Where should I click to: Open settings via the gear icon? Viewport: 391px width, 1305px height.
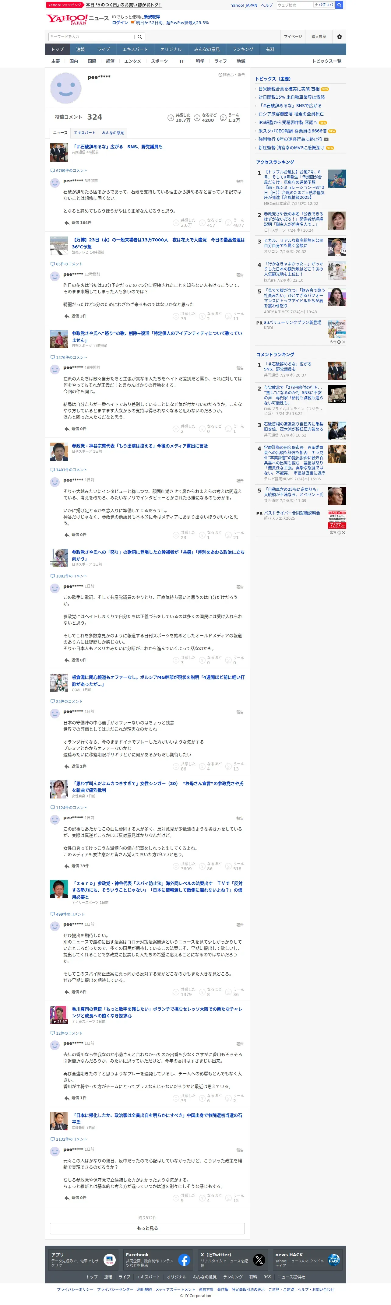[x=339, y=37]
